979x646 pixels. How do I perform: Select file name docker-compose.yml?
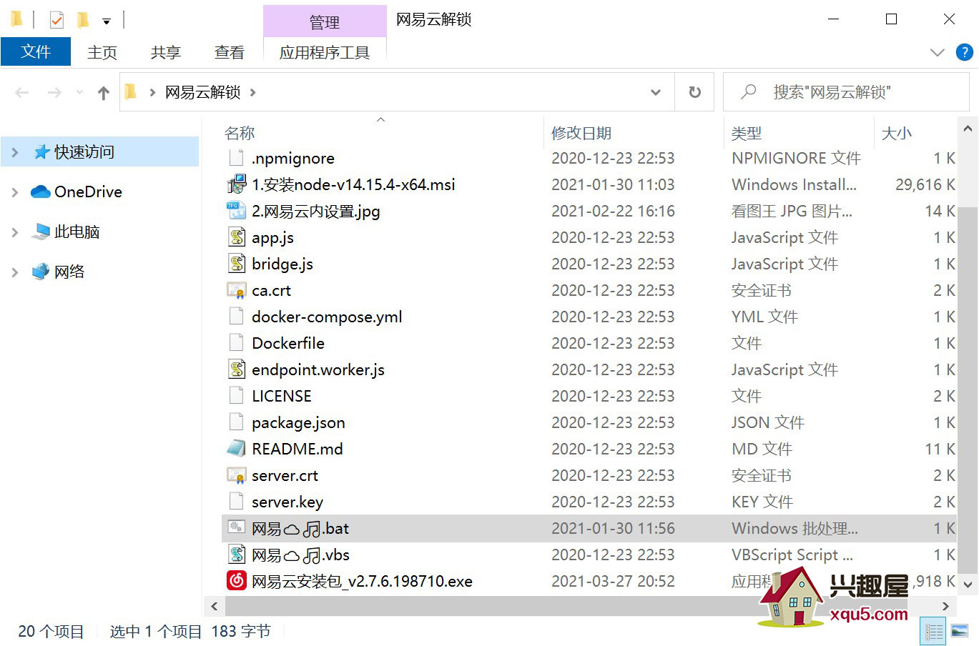coord(327,317)
